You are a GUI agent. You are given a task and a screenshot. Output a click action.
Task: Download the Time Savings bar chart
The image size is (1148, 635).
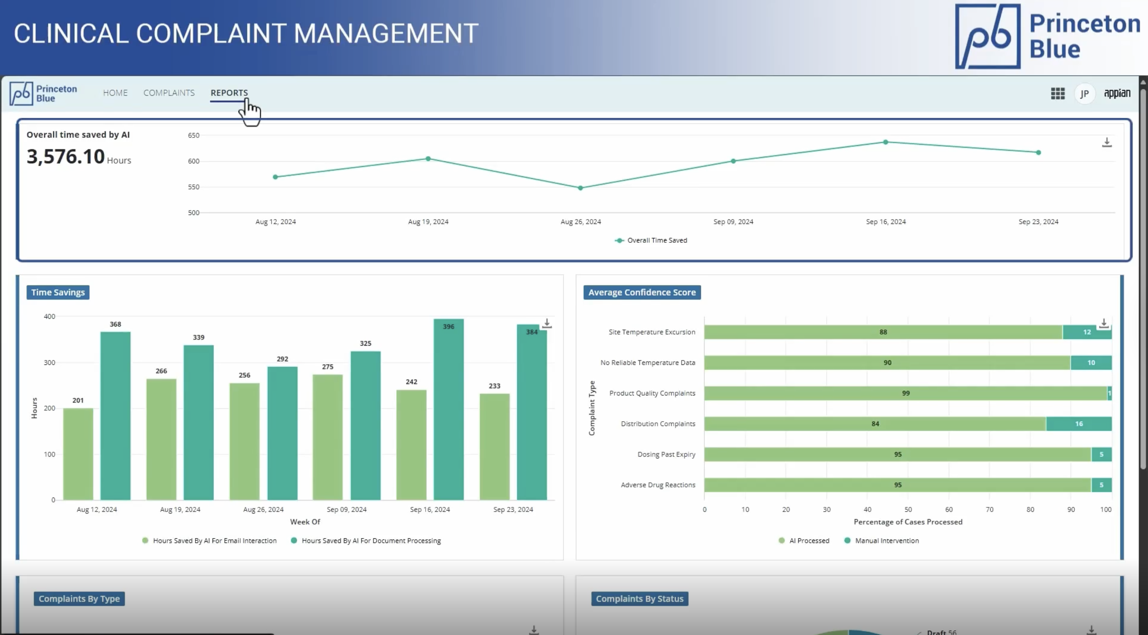[547, 323]
